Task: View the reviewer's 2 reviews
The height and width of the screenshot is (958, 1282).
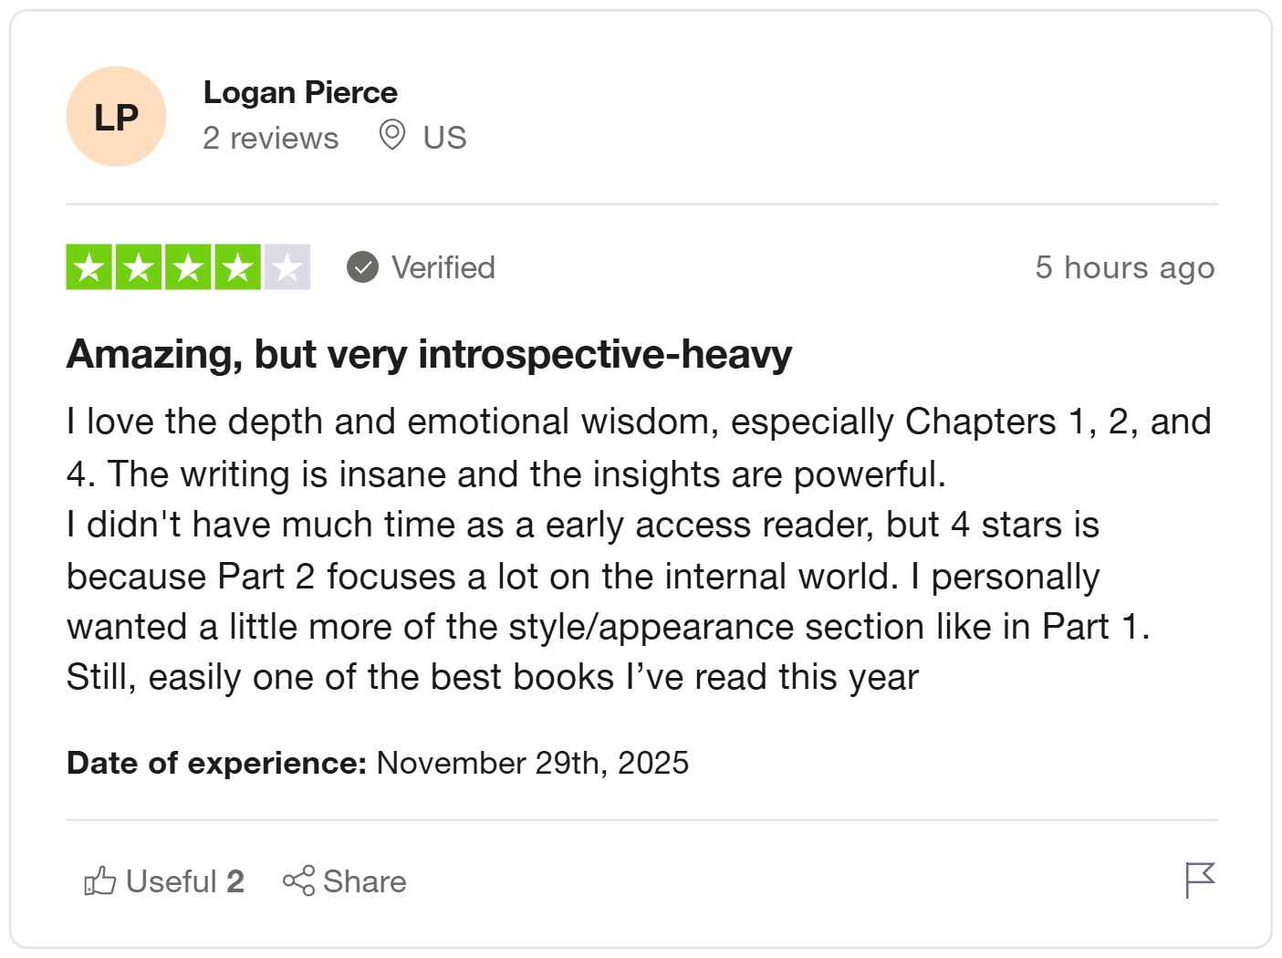Action: point(270,138)
